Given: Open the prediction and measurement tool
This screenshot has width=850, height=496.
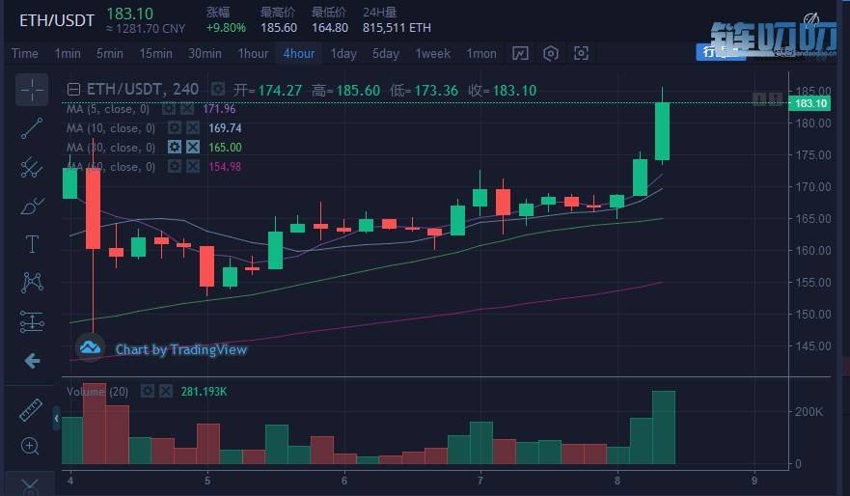Looking at the screenshot, I should coord(32,321).
